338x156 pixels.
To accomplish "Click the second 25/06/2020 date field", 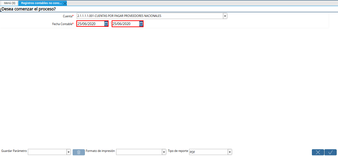I will (126, 24).
